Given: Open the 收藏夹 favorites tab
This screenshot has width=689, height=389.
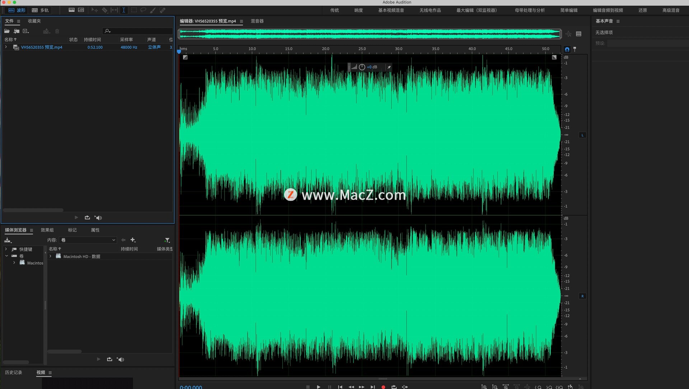Looking at the screenshot, I should pos(34,21).
